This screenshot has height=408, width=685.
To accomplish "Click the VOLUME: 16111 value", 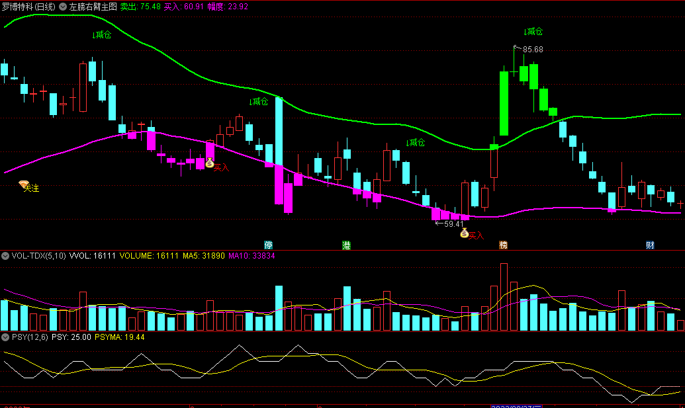I will [x=149, y=256].
